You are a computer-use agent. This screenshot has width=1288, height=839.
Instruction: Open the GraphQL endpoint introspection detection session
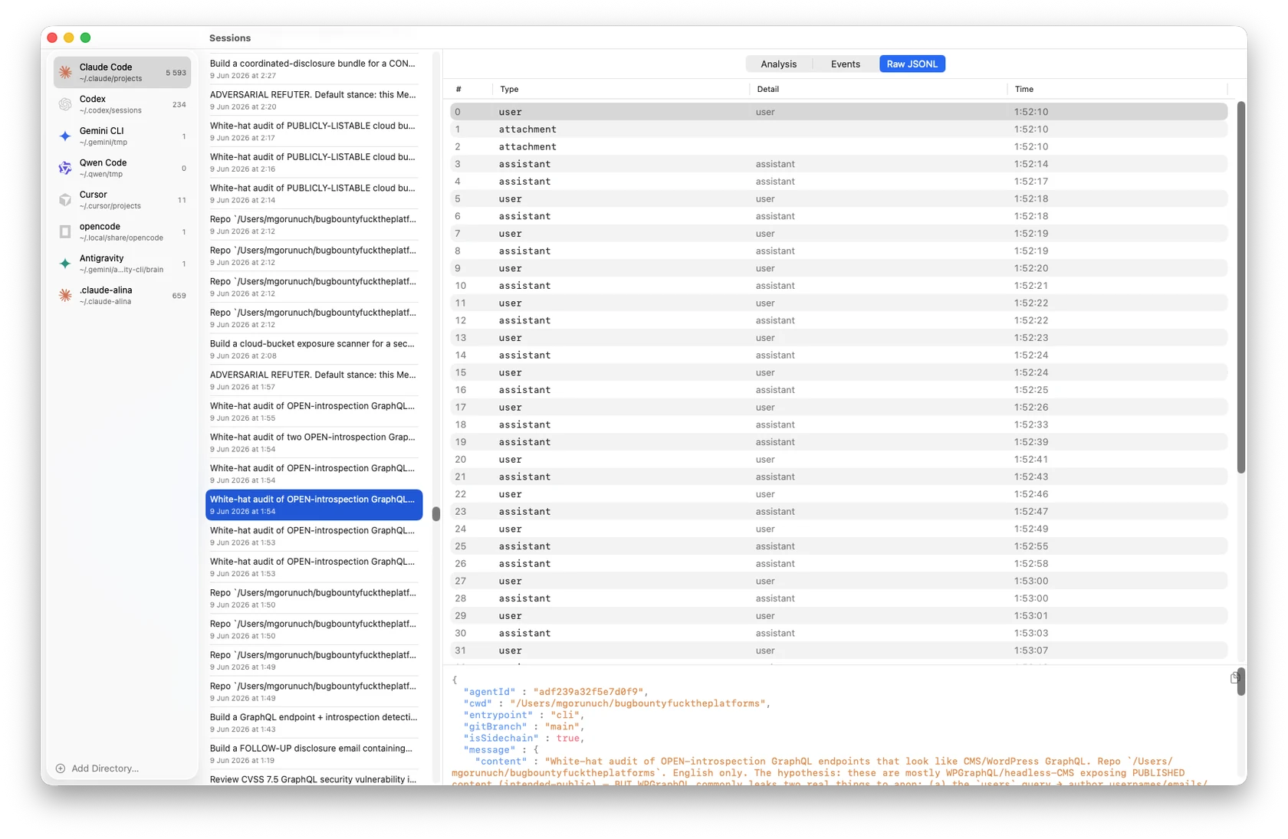coord(314,723)
